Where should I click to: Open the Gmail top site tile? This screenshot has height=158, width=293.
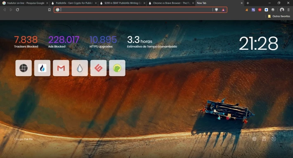[x=61, y=68]
